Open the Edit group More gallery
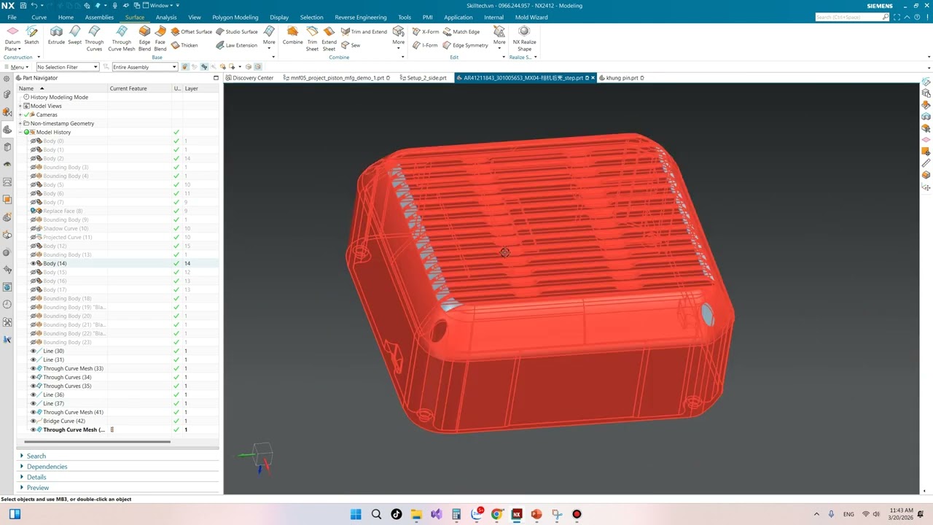933x525 pixels. pyautogui.click(x=499, y=39)
